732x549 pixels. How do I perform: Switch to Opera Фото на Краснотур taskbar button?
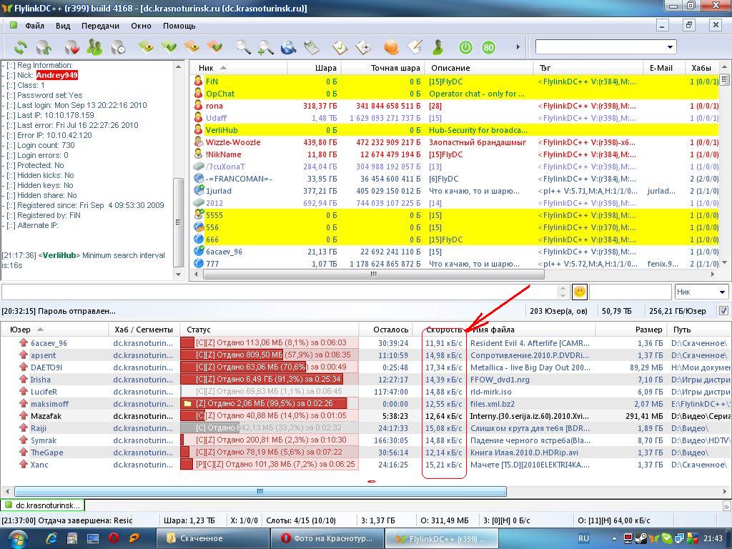[x=327, y=538]
